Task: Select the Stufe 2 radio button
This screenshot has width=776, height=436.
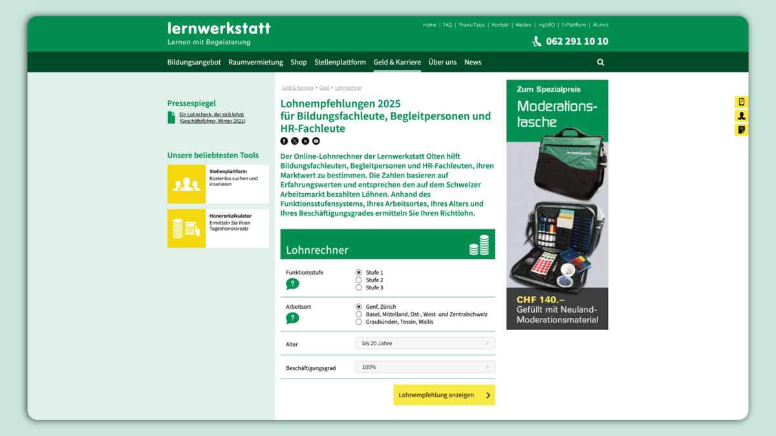Action: point(359,280)
